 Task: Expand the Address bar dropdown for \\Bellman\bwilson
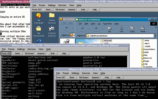pos(155,36)
